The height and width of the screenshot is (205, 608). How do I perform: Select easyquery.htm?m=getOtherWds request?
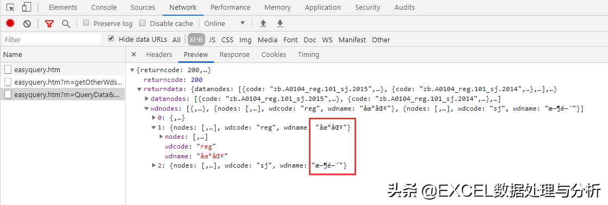(x=63, y=82)
